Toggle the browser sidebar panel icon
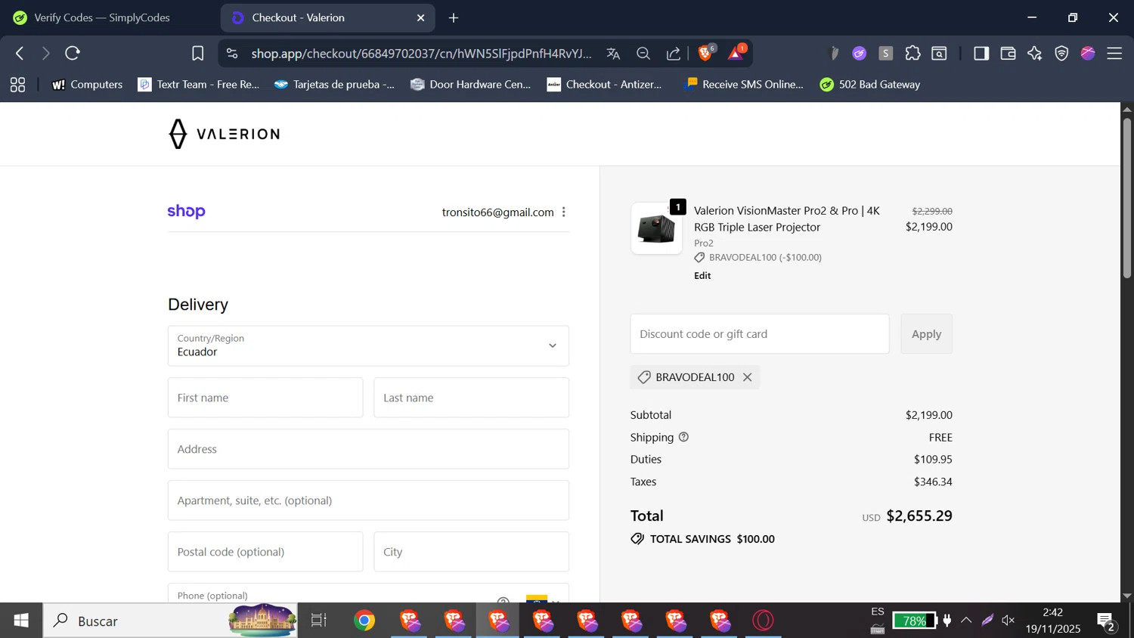Image resolution: width=1134 pixels, height=638 pixels. tap(981, 53)
